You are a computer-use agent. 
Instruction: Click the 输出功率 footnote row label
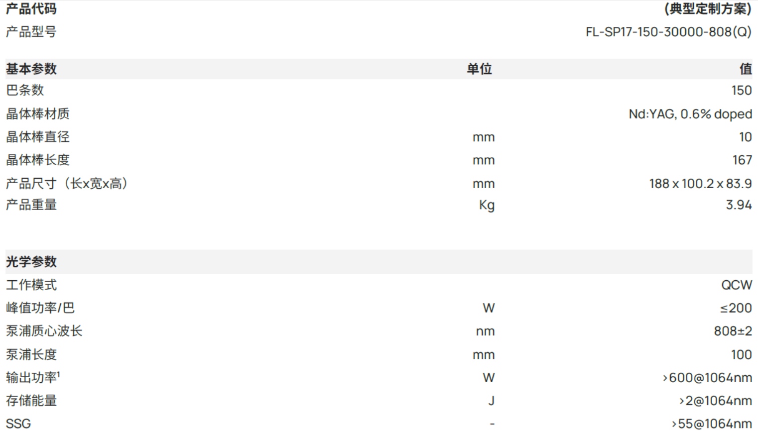pyautogui.click(x=33, y=378)
